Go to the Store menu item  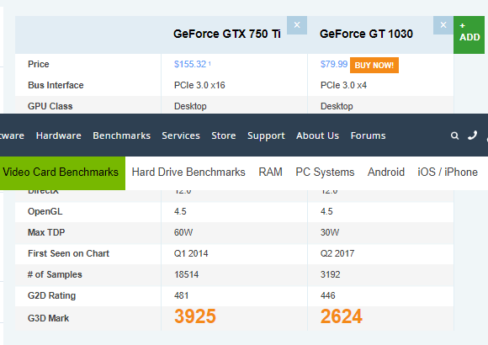pyautogui.click(x=224, y=135)
